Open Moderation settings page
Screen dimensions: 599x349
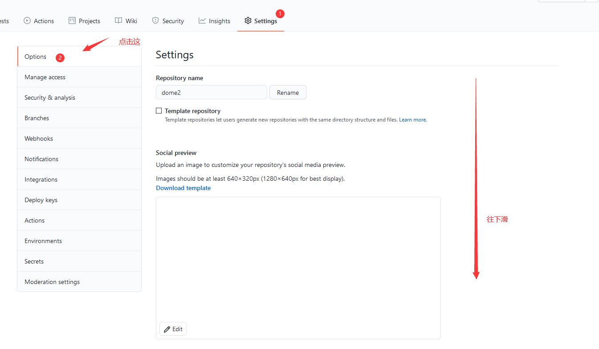coord(79,282)
